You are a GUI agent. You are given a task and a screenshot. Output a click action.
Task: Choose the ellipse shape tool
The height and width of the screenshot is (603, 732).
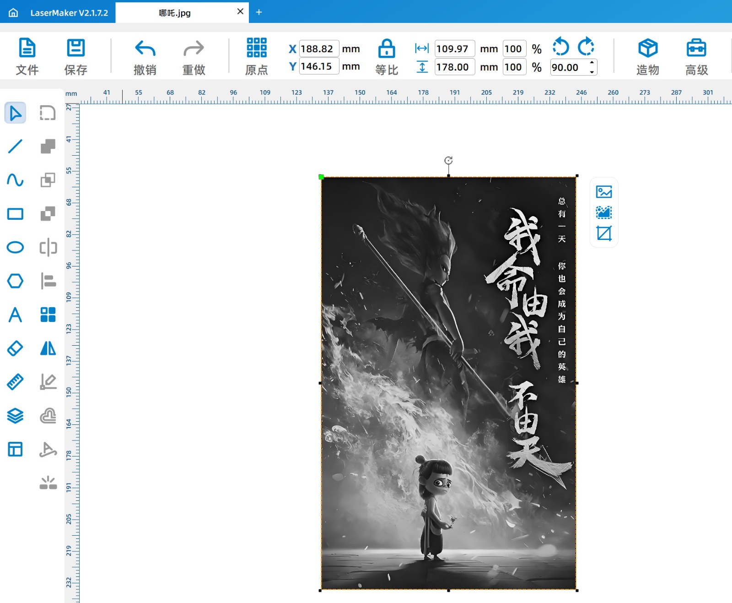coord(15,247)
